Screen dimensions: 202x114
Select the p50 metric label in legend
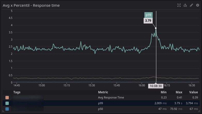100,109
